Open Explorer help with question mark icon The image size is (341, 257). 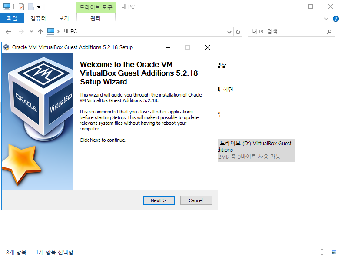point(335,19)
